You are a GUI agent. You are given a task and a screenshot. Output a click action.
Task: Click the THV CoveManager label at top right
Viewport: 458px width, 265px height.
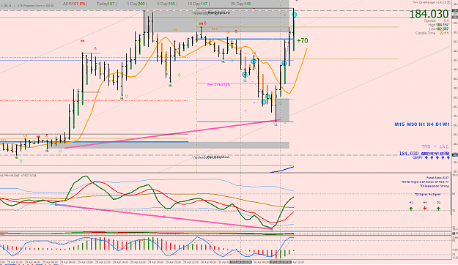pos(431,2)
